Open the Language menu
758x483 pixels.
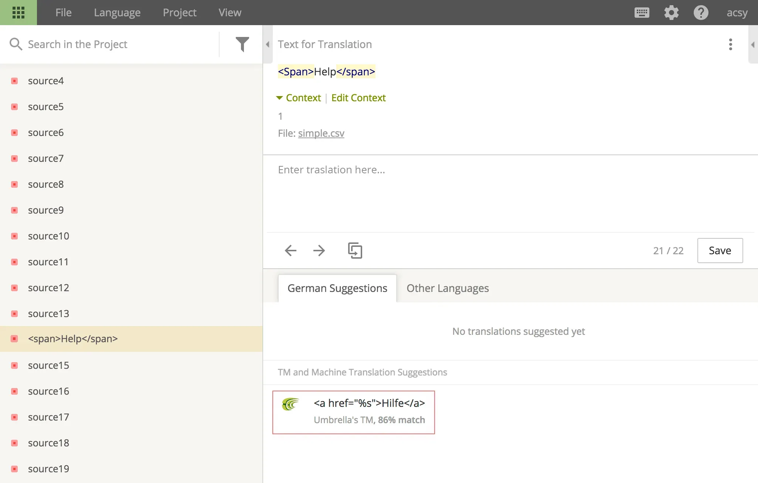pyautogui.click(x=117, y=13)
